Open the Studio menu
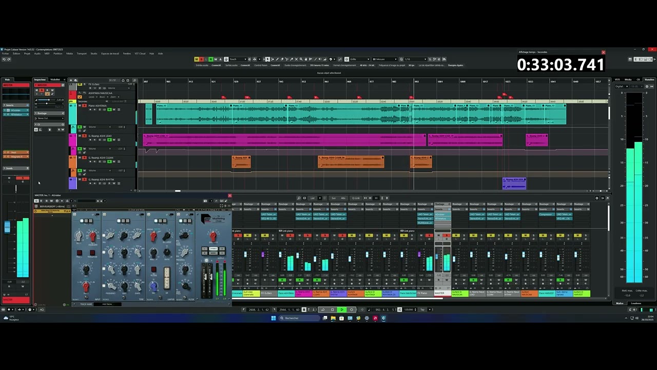The width and height of the screenshot is (657, 370). pos(94,53)
